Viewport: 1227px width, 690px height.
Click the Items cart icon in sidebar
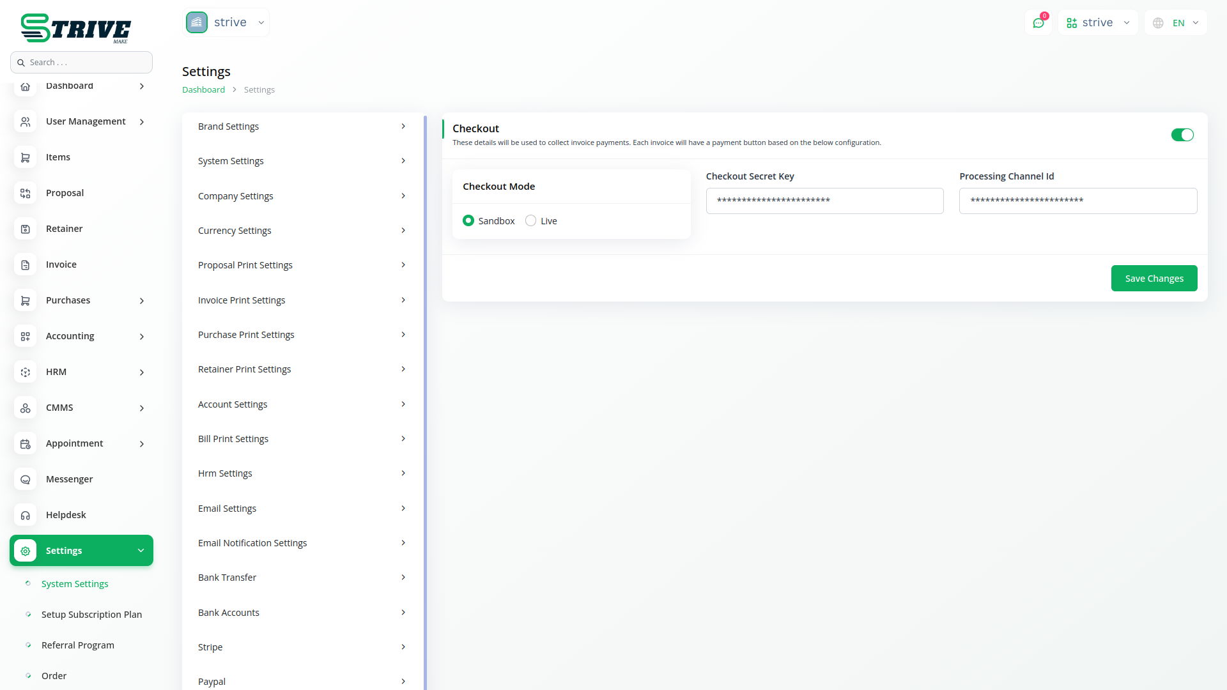click(x=26, y=157)
